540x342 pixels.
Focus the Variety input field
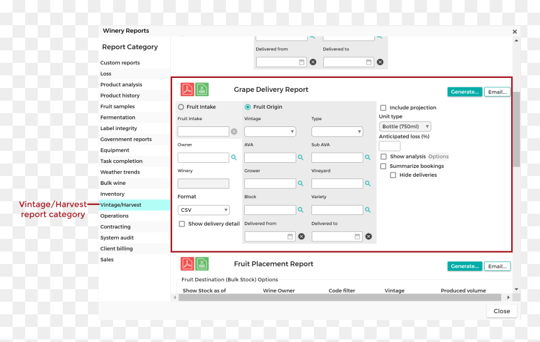(337, 209)
